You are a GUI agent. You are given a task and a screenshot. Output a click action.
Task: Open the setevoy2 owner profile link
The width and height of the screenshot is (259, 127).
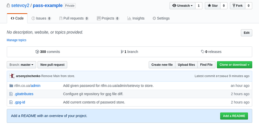20,6
